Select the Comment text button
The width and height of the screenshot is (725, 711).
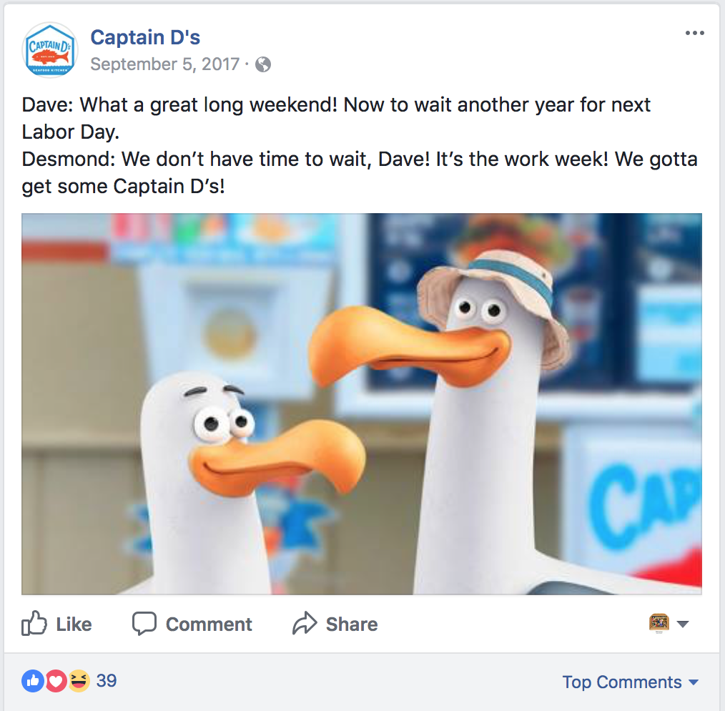click(209, 624)
